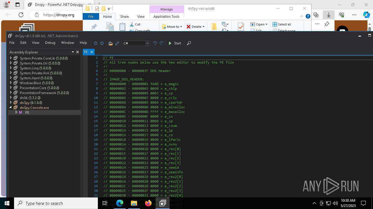Click the File Explorer help question mark icon
This screenshot has width=373, height=209.
[308, 16]
